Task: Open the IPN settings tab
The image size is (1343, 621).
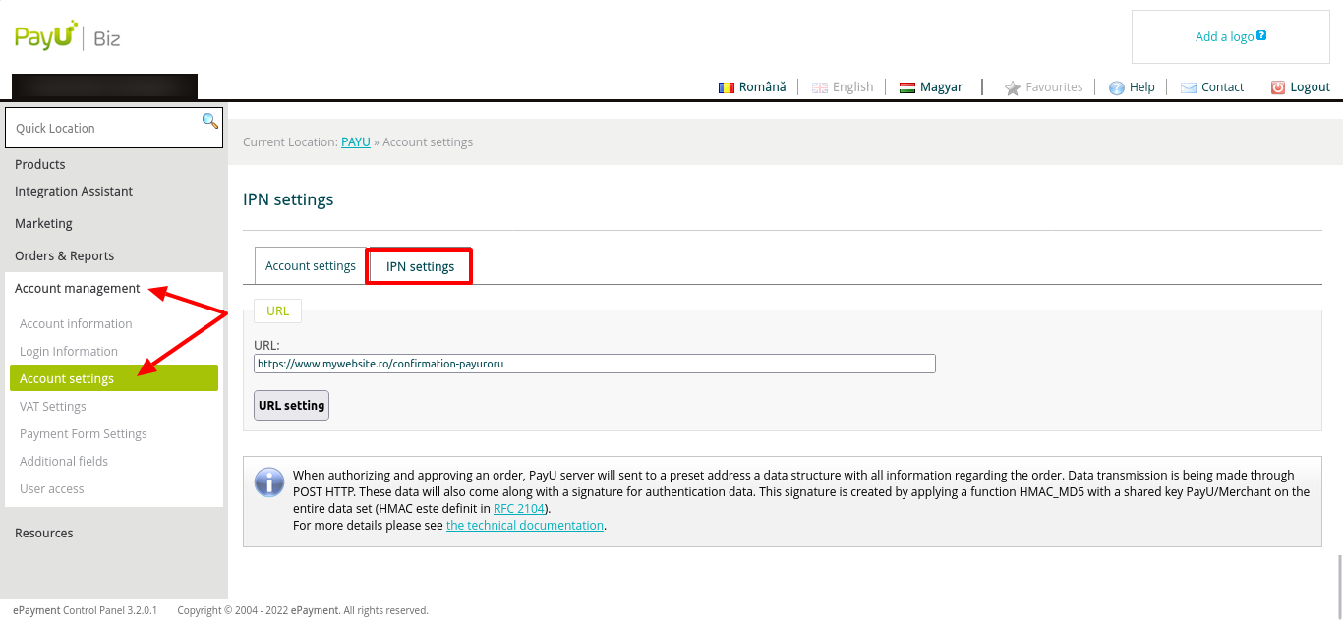Action: click(420, 266)
